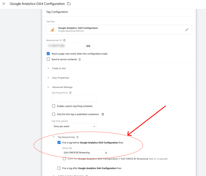Open help icon next to Measurement ID
This screenshot has height=176, width=206.
tap(64, 40)
